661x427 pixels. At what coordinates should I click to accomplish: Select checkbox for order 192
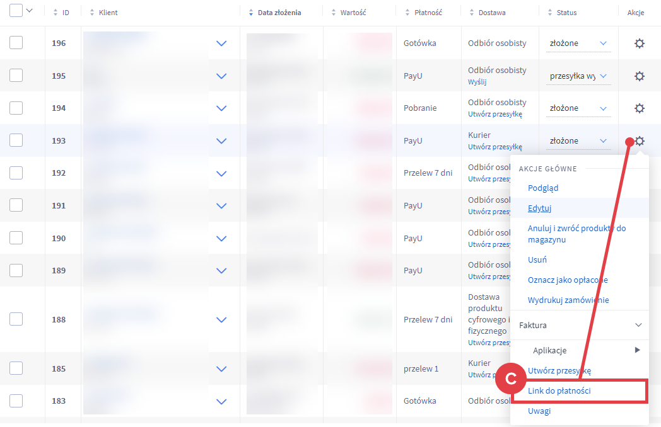click(x=16, y=173)
